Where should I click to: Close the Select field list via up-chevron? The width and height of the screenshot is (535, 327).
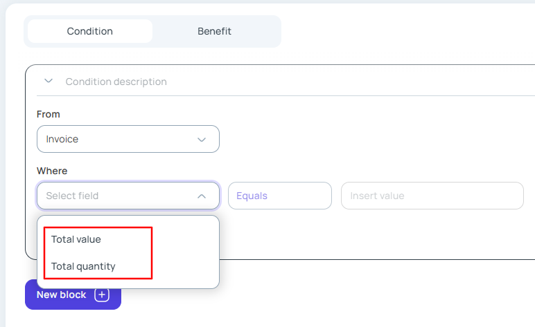[202, 196]
